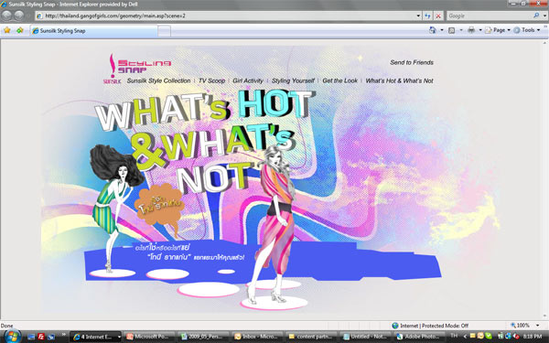
Task: Click the RSS Feeds toolbar icon
Action: (452, 30)
